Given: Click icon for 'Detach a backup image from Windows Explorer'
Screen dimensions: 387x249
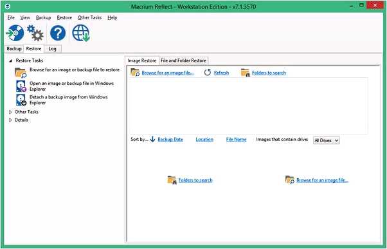Looking at the screenshot, I should 21,100.
